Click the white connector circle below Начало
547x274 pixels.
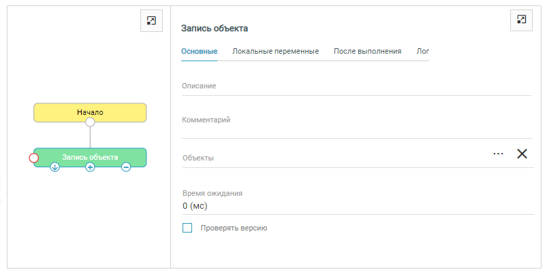click(x=90, y=122)
